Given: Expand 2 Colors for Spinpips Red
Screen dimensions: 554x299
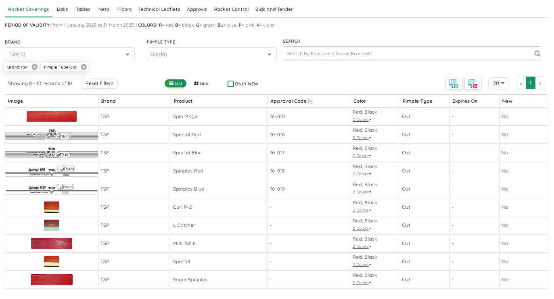Looking at the screenshot, I should [362, 174].
